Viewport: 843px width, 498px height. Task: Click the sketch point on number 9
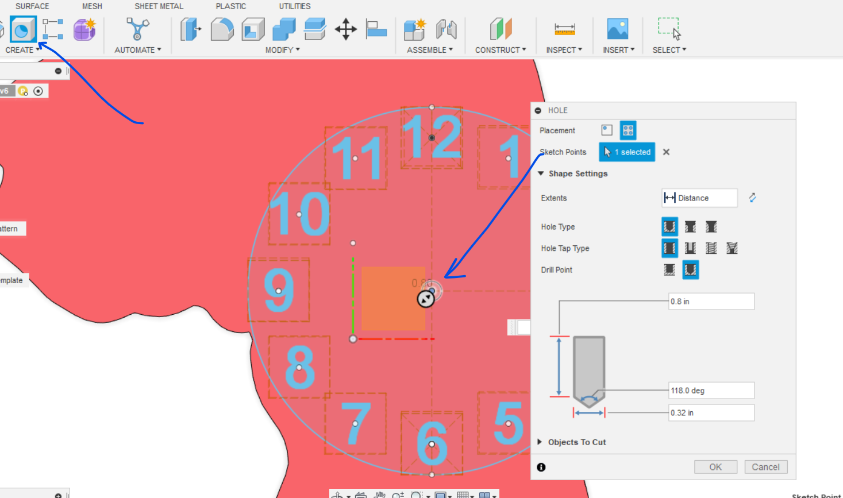tap(279, 291)
